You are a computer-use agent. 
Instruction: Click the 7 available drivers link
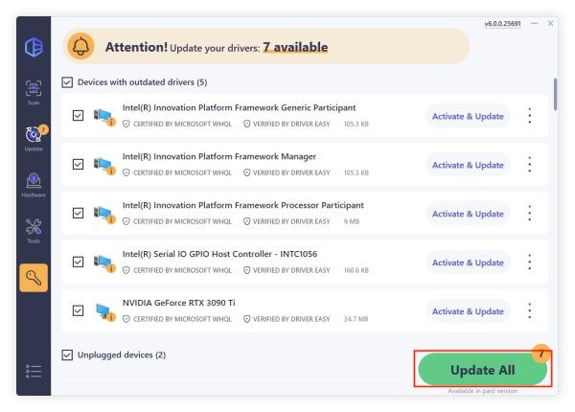(x=295, y=47)
